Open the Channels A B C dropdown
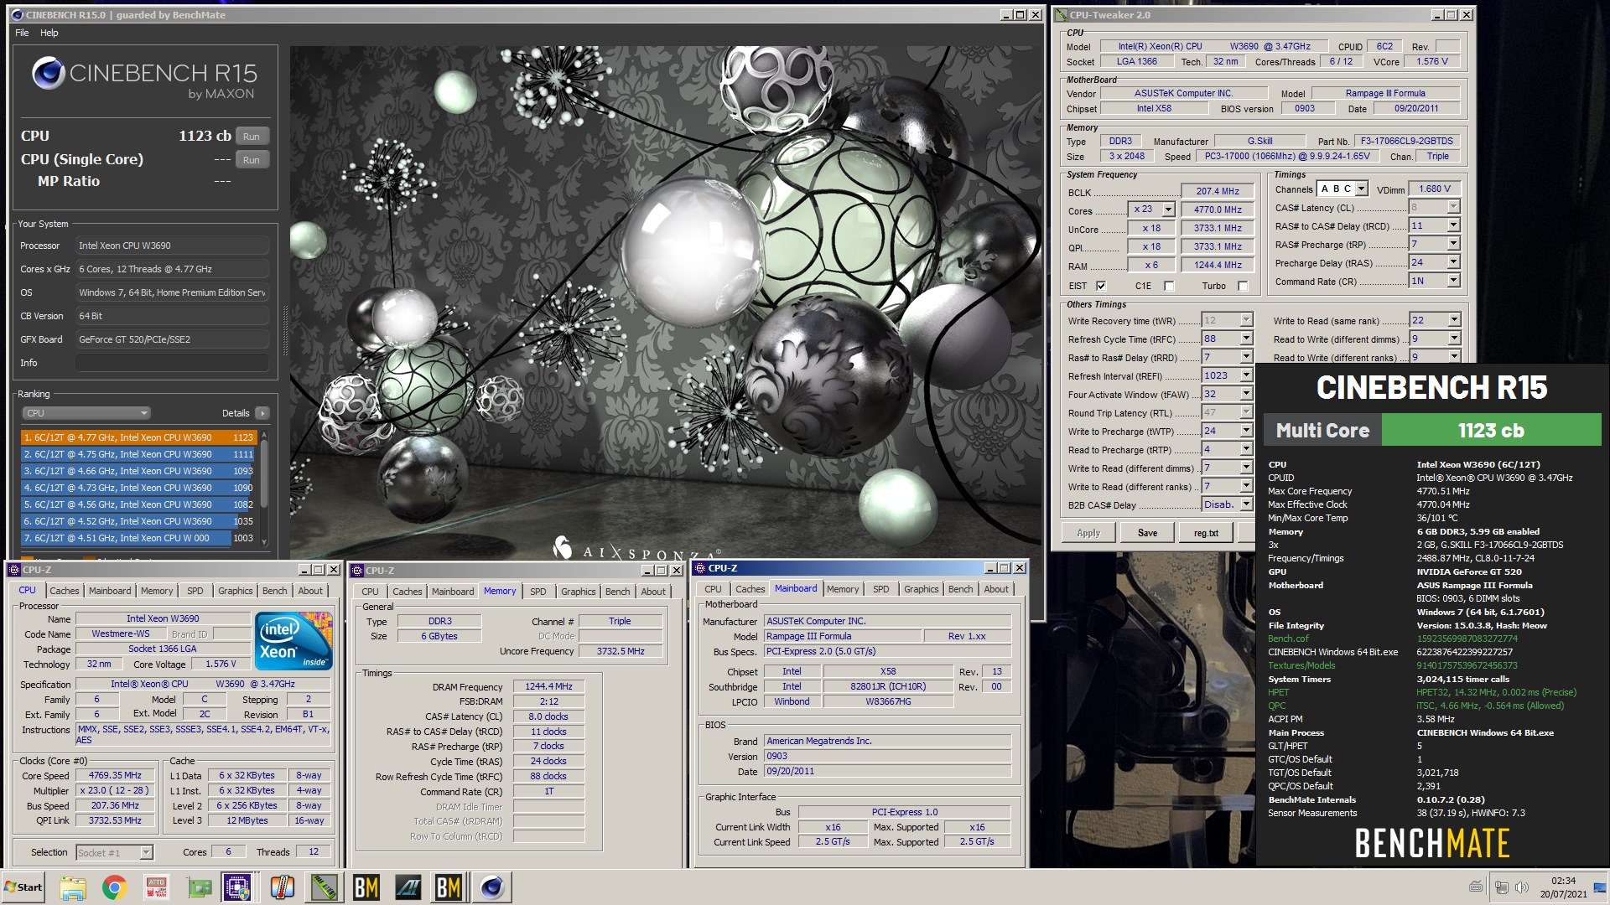This screenshot has height=905, width=1610. pos(1361,189)
